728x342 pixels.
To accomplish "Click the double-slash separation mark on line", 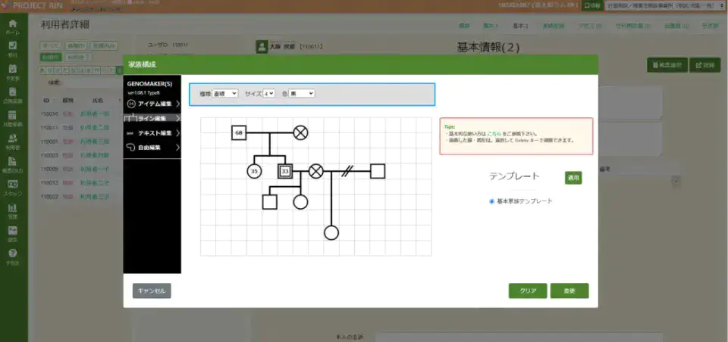I will [347, 172].
